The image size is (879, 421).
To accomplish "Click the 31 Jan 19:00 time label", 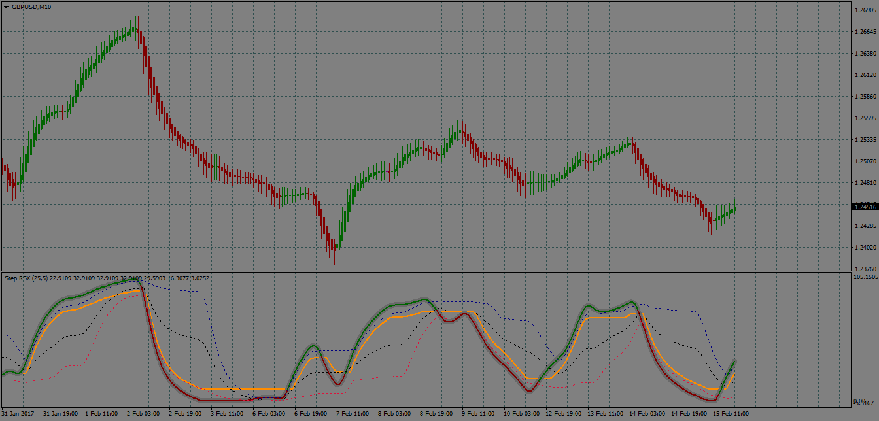I will pos(60,414).
